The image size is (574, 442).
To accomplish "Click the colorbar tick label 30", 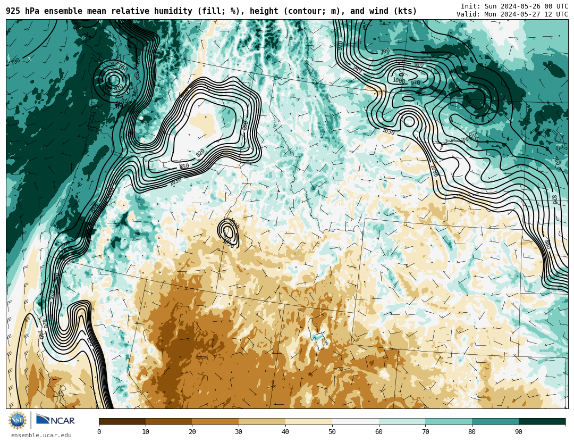I will 239,432.
